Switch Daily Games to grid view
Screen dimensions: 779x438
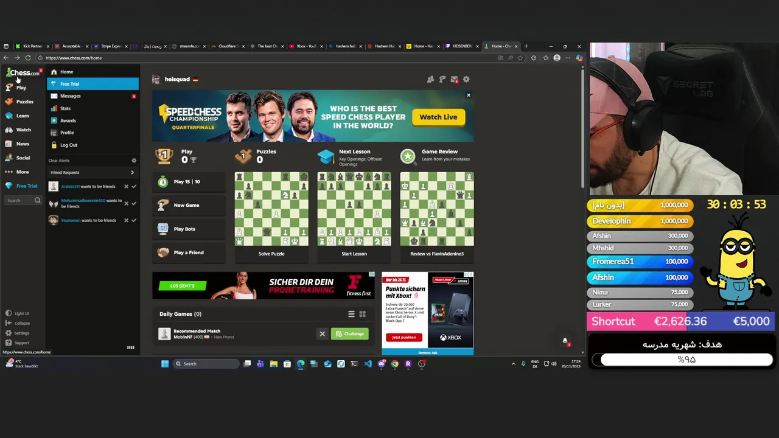(362, 314)
